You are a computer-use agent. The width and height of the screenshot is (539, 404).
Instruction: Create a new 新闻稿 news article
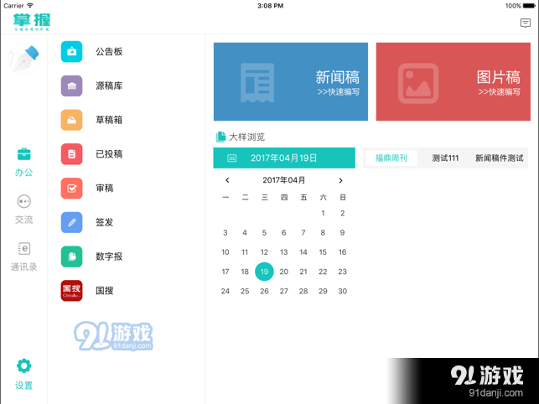click(x=290, y=82)
